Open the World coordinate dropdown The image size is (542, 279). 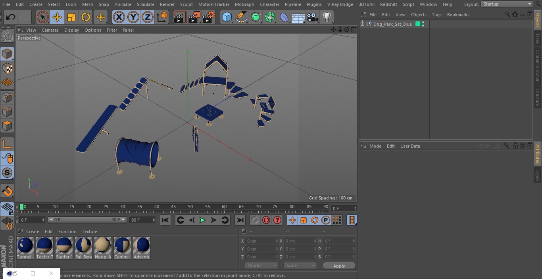pos(261,266)
